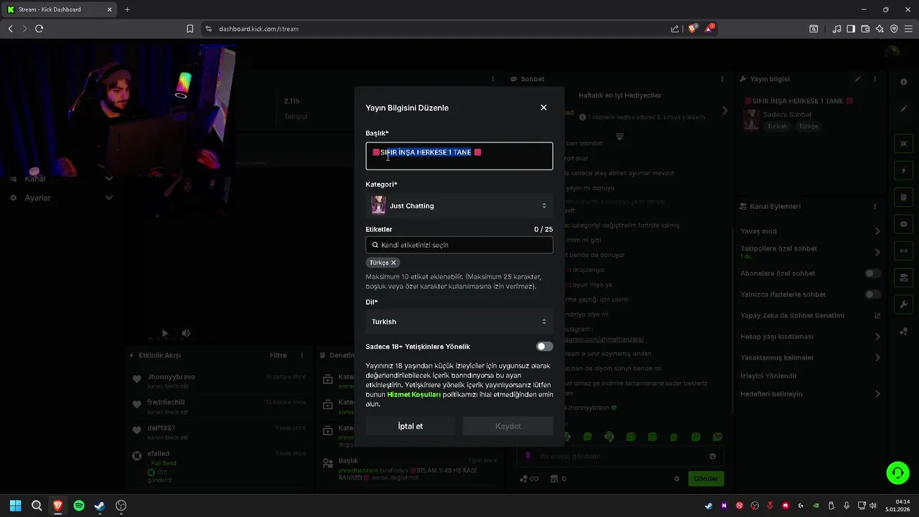Screen dimensions: 919x517
Task: Open the Brave hamburger menu
Action: tap(908, 29)
